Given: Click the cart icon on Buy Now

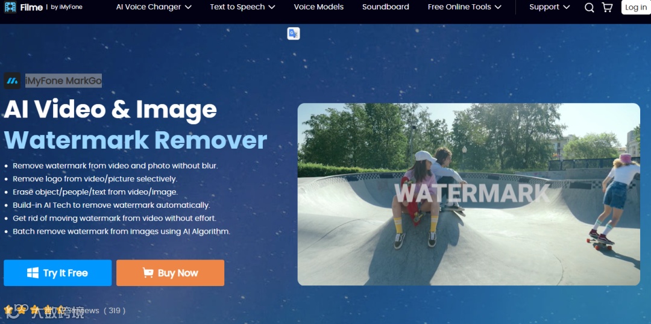Looking at the screenshot, I should click(148, 273).
